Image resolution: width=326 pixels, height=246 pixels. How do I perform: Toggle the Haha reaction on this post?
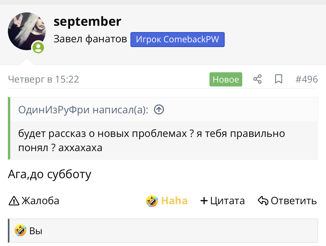[167, 201]
